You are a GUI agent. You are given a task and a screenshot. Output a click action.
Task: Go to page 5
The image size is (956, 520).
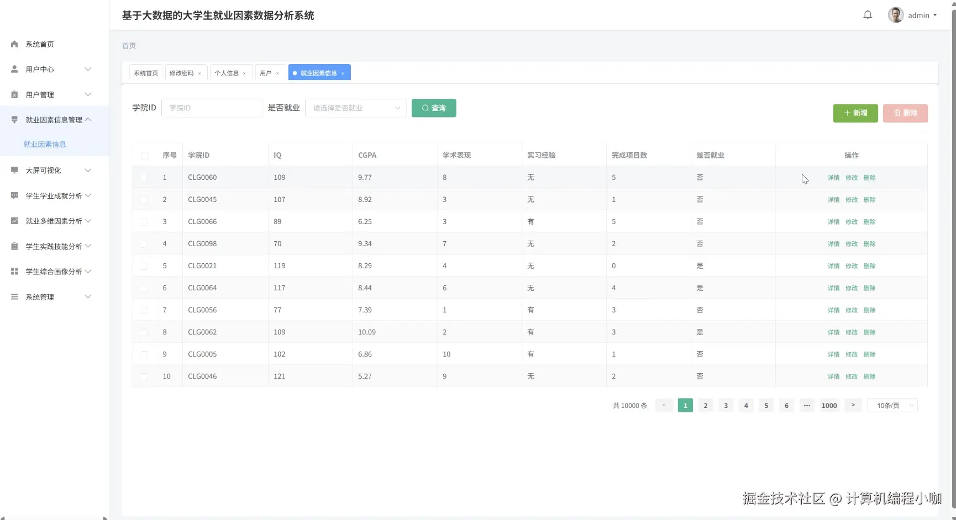click(766, 405)
